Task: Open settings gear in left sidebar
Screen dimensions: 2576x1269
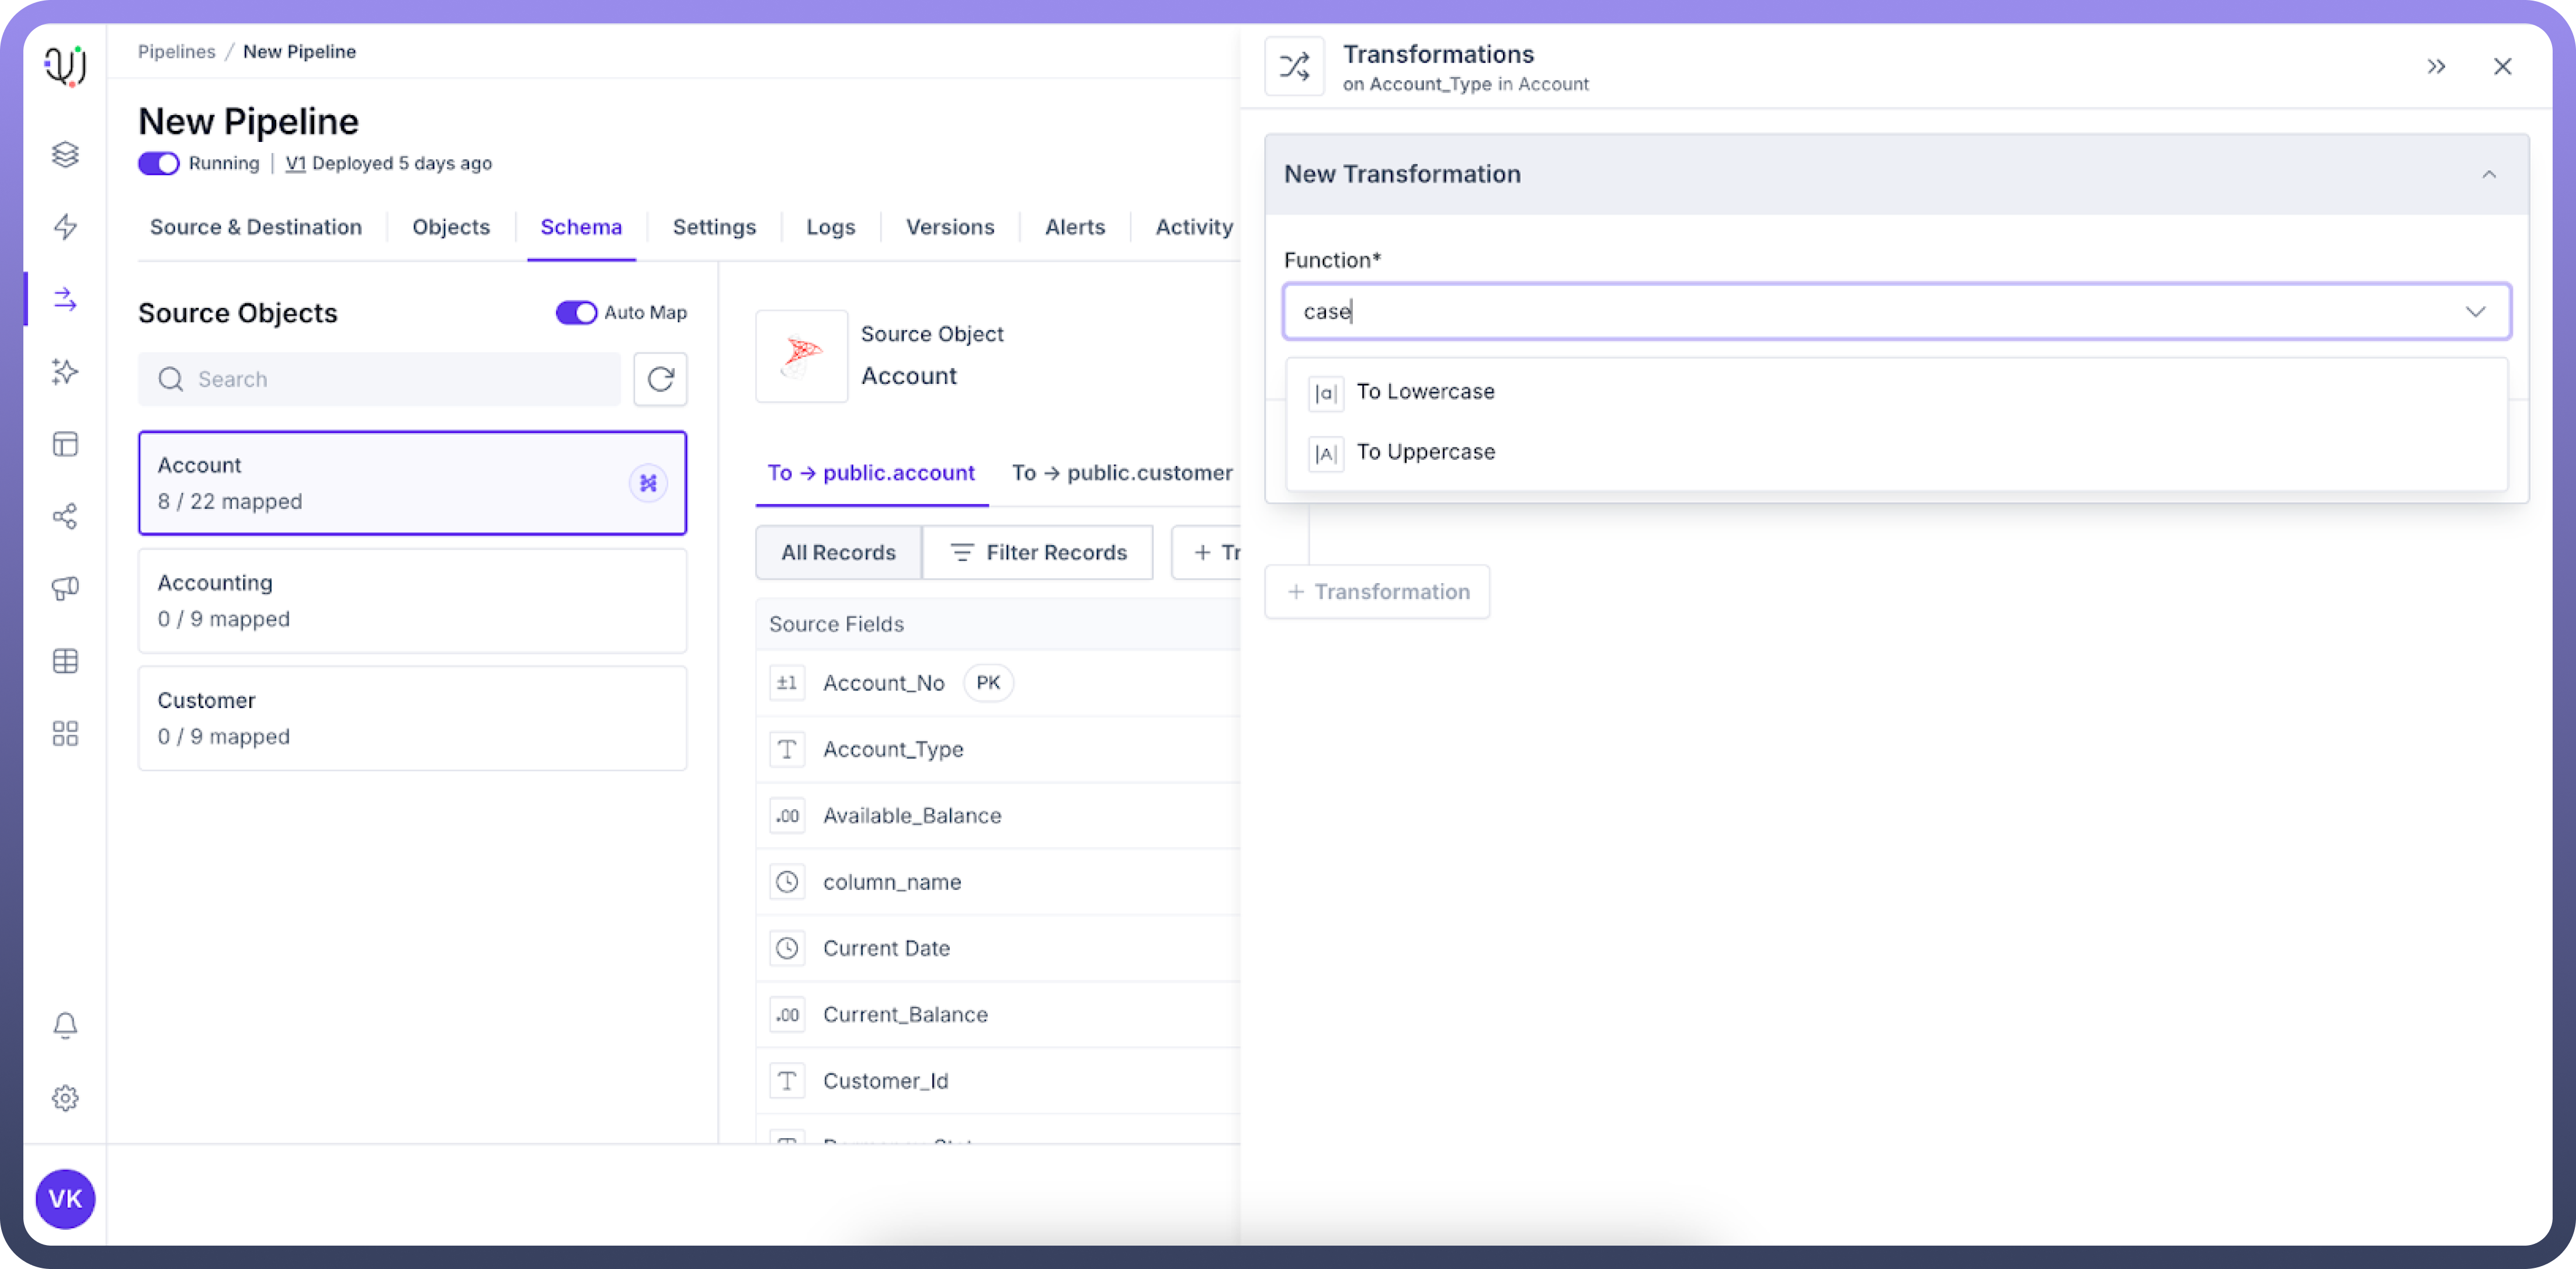Action: point(65,1098)
